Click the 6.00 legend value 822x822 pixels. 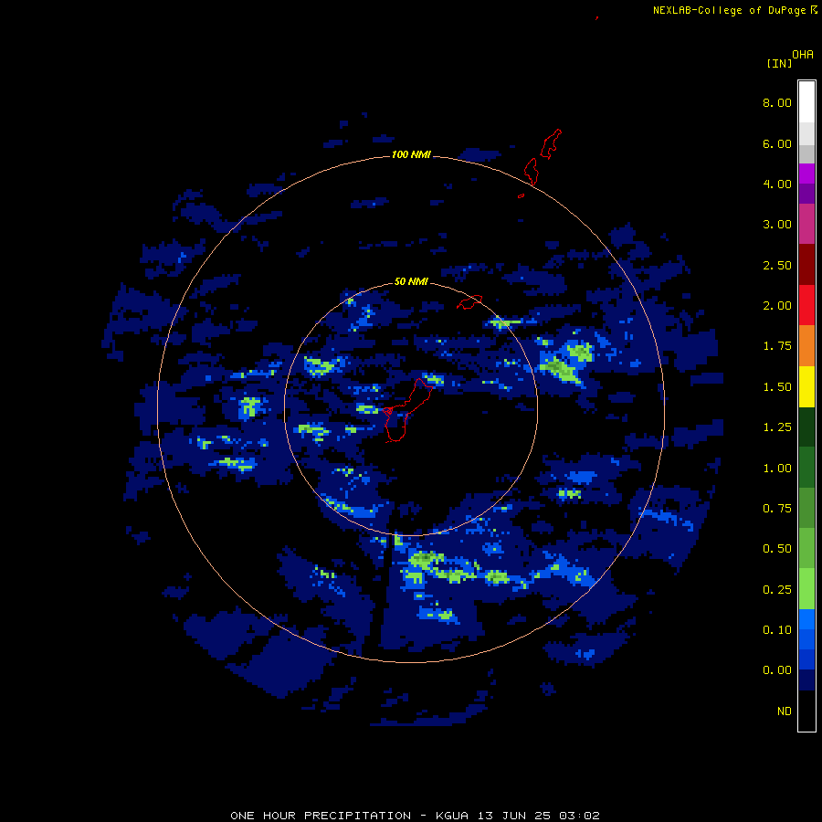click(x=777, y=143)
